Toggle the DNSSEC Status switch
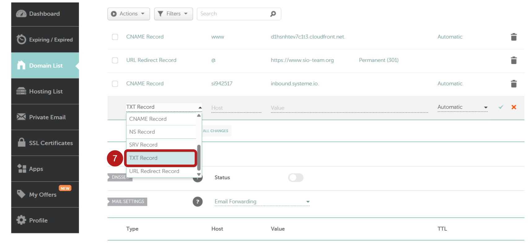530x243 pixels. pyautogui.click(x=296, y=178)
